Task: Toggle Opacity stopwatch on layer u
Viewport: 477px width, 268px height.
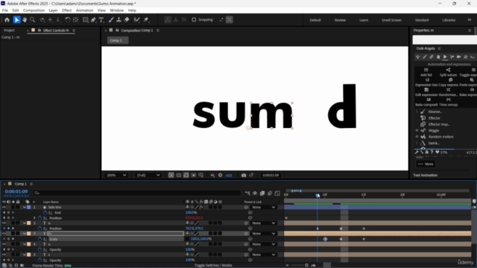Action: tap(40, 250)
